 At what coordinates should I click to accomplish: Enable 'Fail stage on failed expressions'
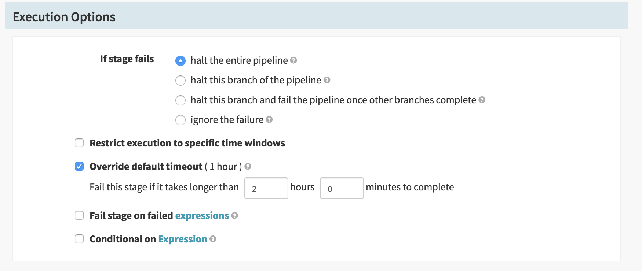click(79, 216)
